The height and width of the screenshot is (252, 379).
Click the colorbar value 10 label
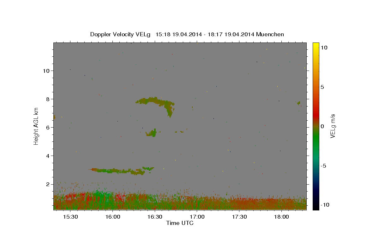pos(324,47)
